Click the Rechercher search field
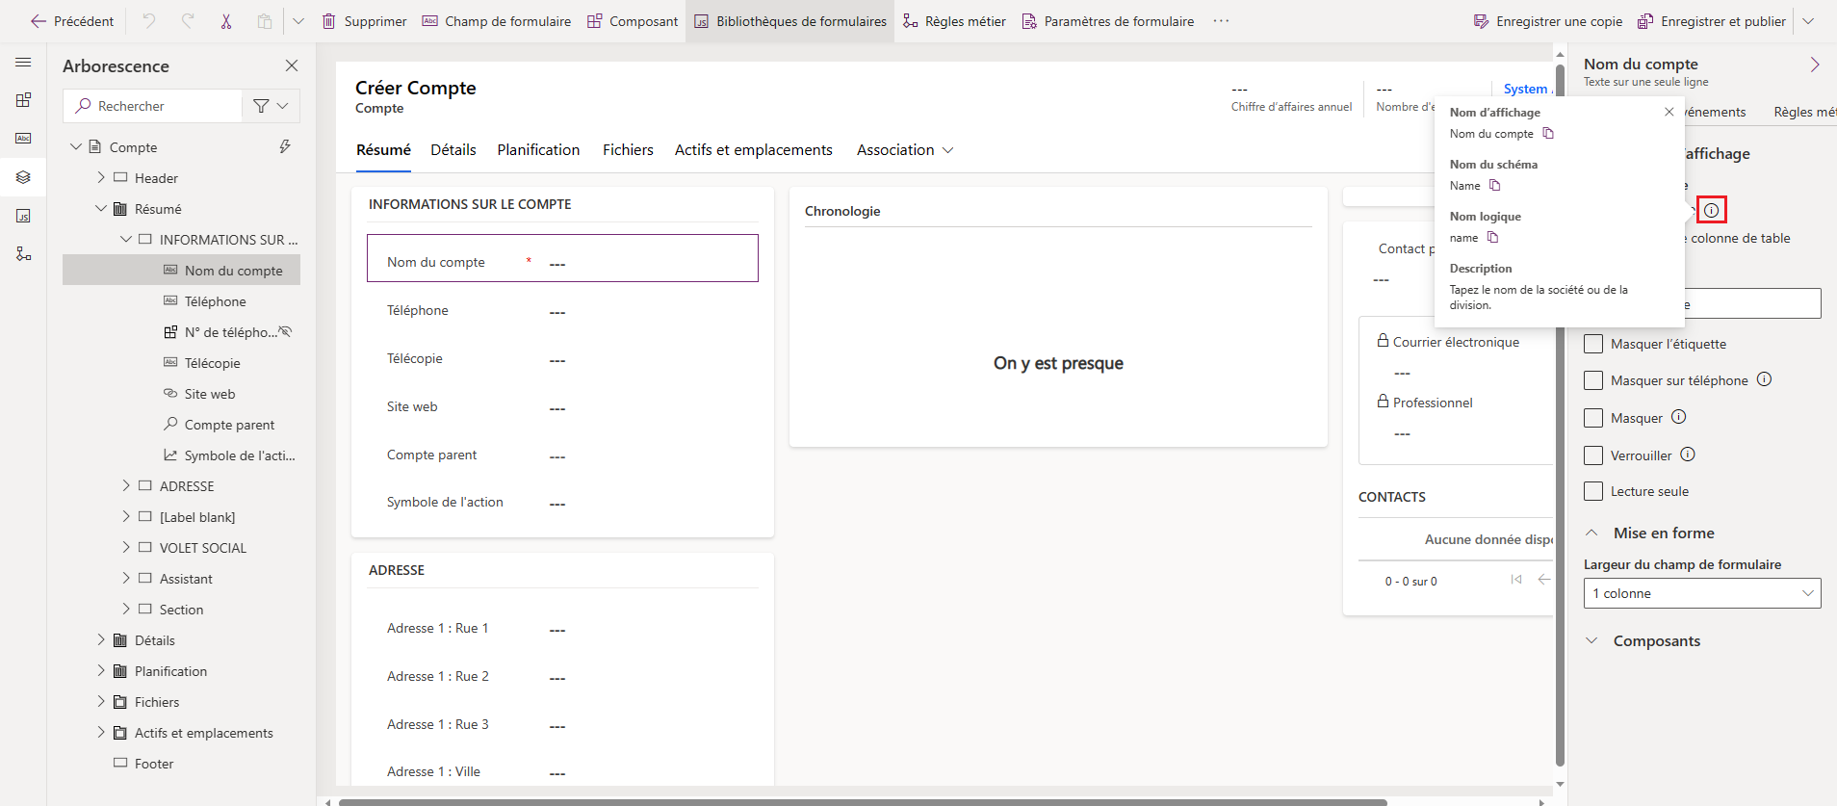This screenshot has width=1837, height=806. (x=152, y=106)
